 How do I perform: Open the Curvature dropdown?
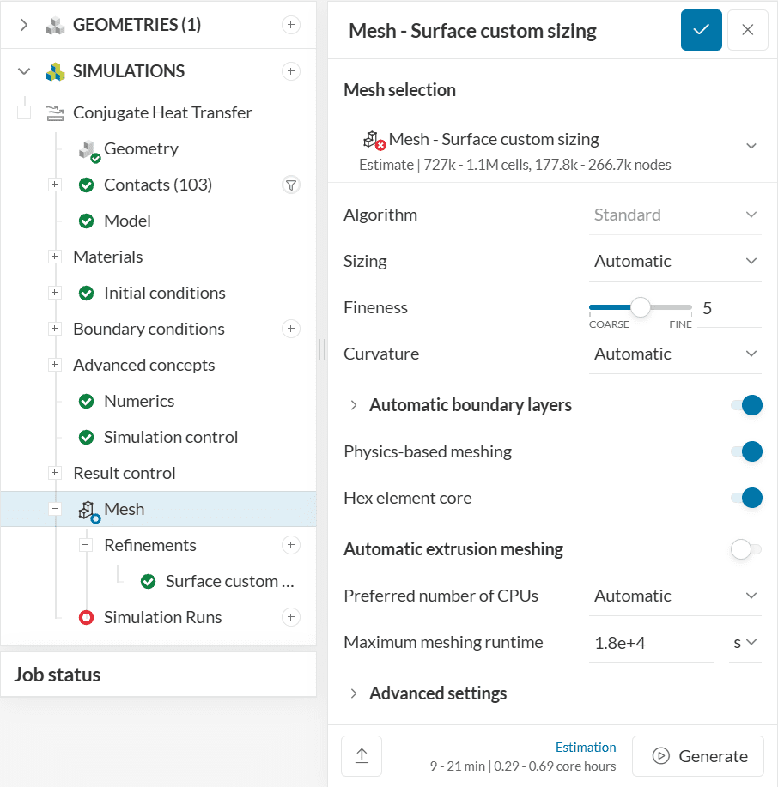[675, 354]
